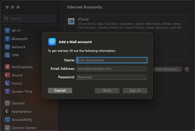Select the Appearance icon
195x131 pixels.
[x=7, y=111]
